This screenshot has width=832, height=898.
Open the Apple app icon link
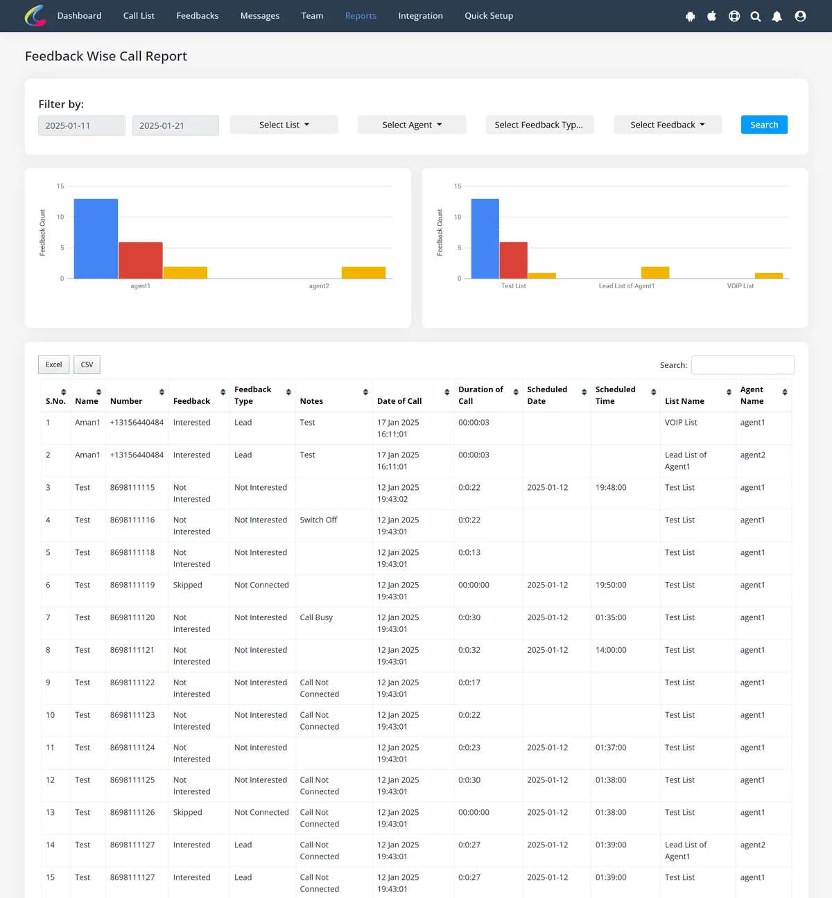(x=711, y=16)
